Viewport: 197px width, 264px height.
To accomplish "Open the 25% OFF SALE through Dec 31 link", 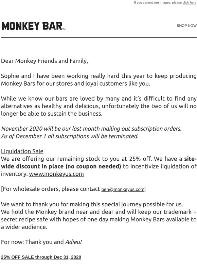I will (41, 257).
